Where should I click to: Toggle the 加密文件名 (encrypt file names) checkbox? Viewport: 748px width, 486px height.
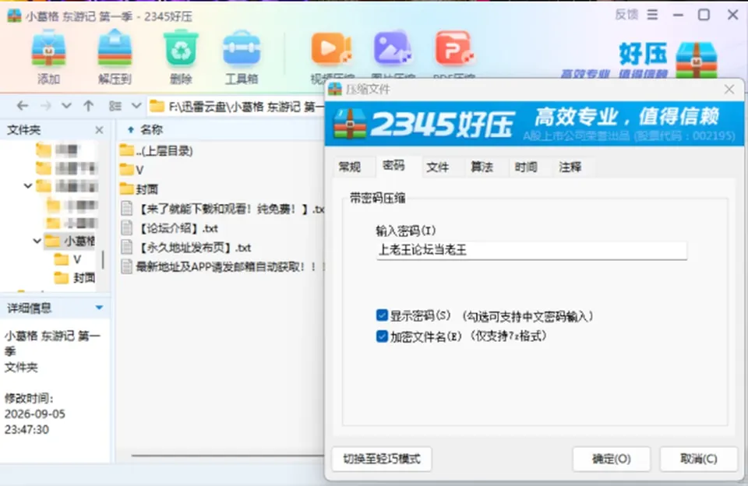382,336
